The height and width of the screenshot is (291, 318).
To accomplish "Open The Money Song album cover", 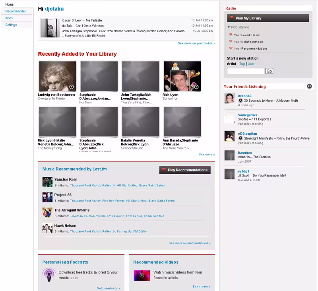I will (57, 122).
